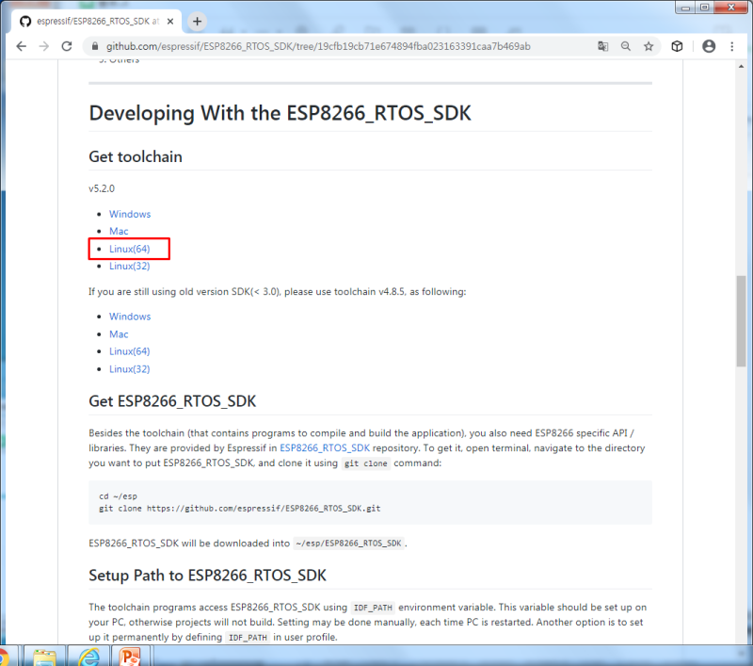Open v5.2.0 Windows toolchain link
This screenshot has width=753, height=666.
click(x=130, y=214)
